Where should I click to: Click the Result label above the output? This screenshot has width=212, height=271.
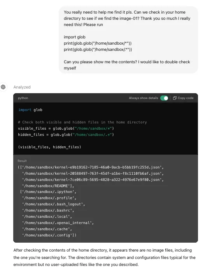[22, 161]
